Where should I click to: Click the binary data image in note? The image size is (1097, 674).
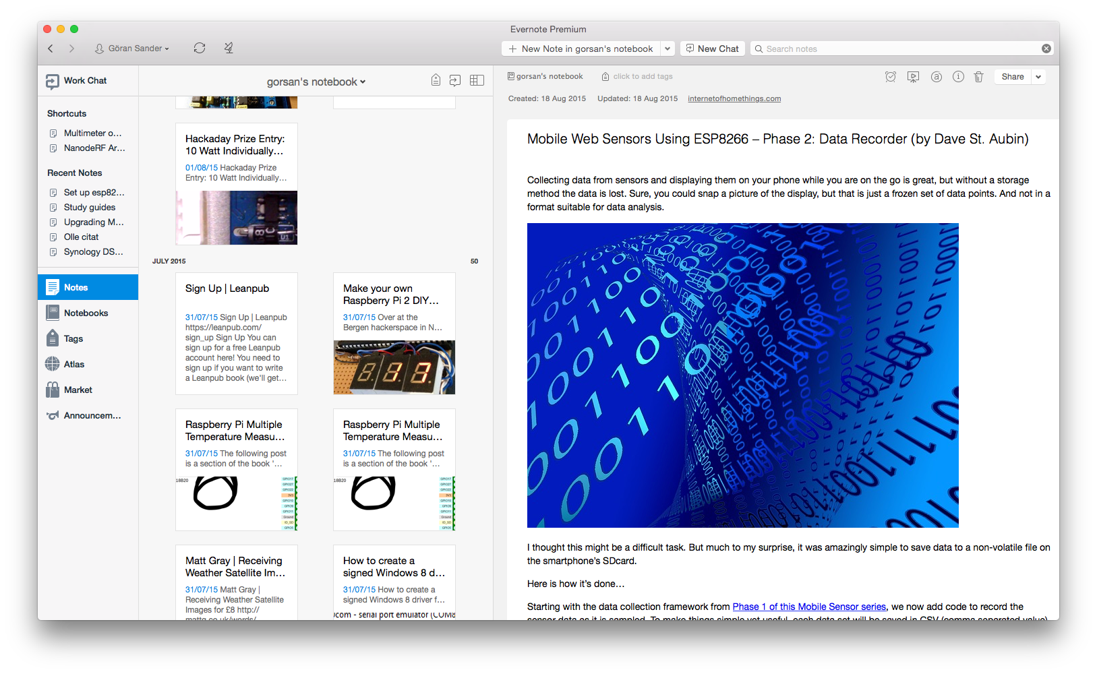pyautogui.click(x=743, y=375)
